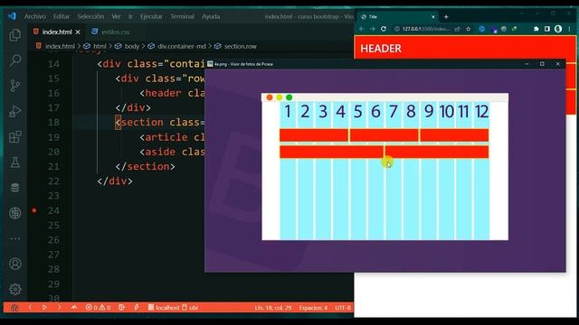Image resolution: width=579 pixels, height=325 pixels.
Task: Reload the page in Chrome
Action: pyautogui.click(x=384, y=29)
